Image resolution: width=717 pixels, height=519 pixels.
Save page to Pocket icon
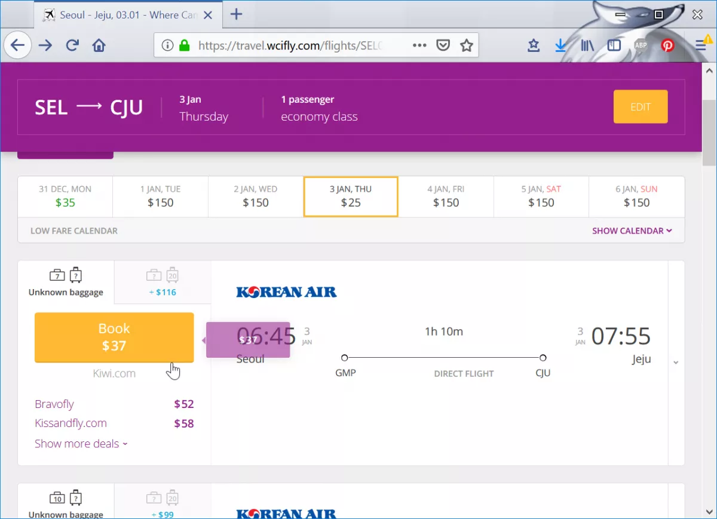tap(443, 45)
